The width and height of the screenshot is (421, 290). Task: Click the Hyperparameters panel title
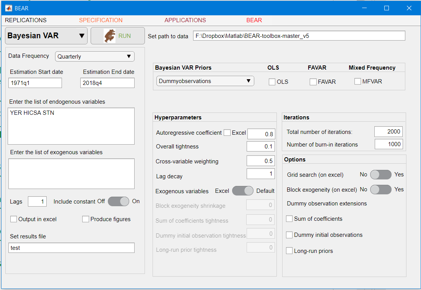click(178, 117)
